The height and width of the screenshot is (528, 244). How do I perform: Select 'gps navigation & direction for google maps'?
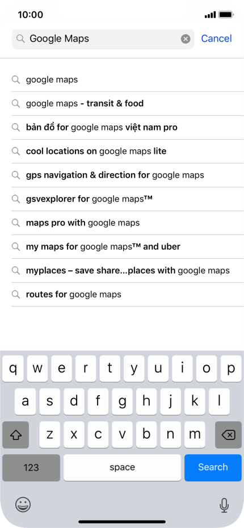coord(128,175)
